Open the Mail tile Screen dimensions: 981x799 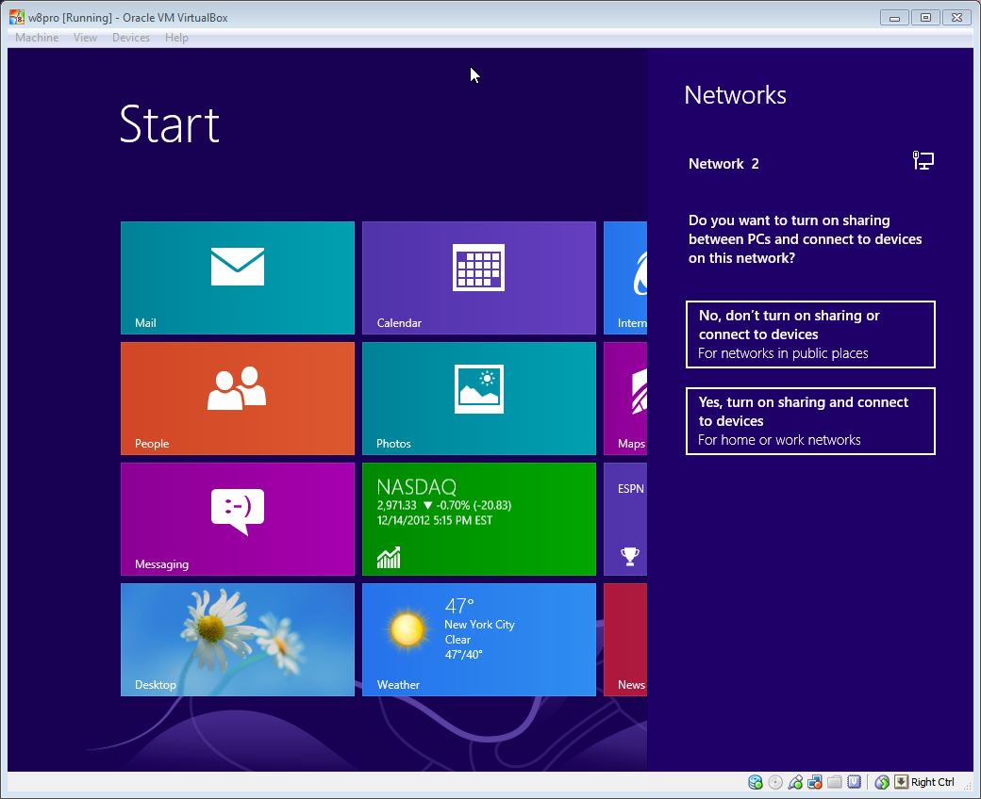click(237, 277)
